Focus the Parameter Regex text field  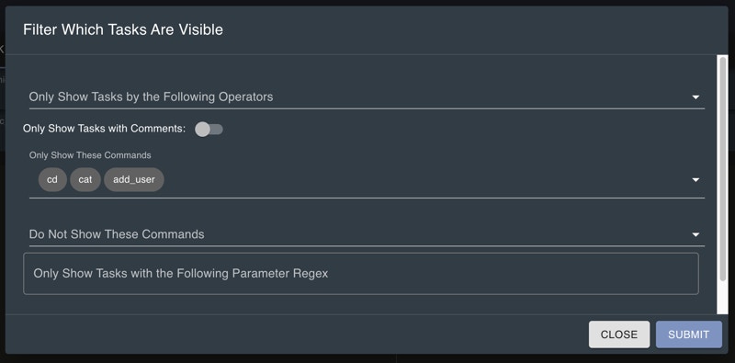coord(361,274)
